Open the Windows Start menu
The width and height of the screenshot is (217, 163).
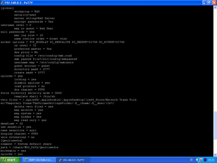(10, 160)
